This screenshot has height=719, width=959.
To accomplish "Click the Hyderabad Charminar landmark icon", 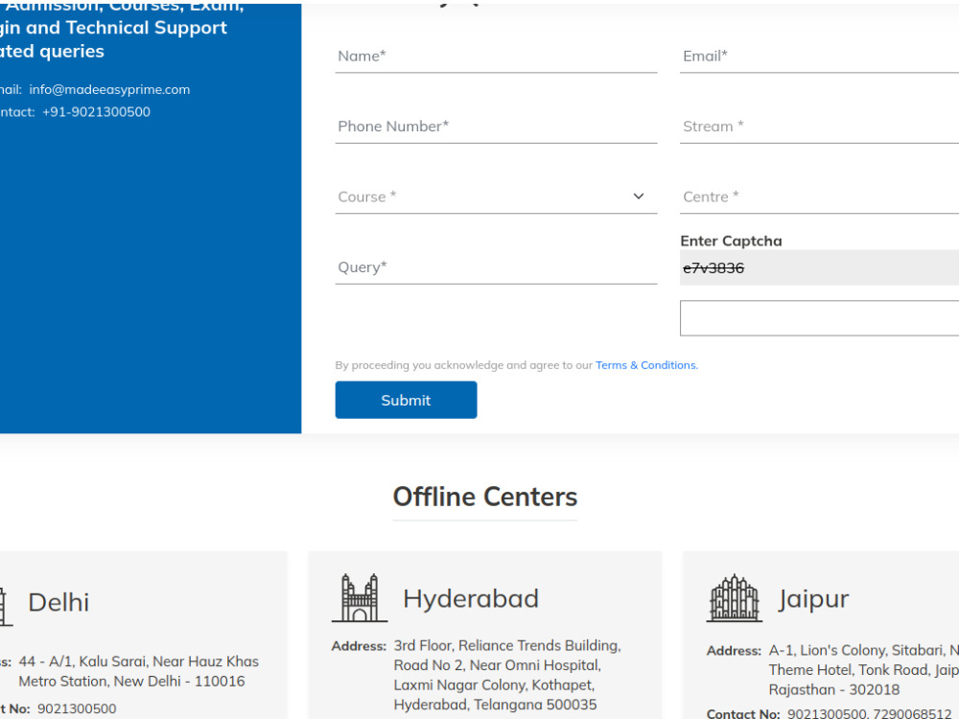I will (360, 597).
